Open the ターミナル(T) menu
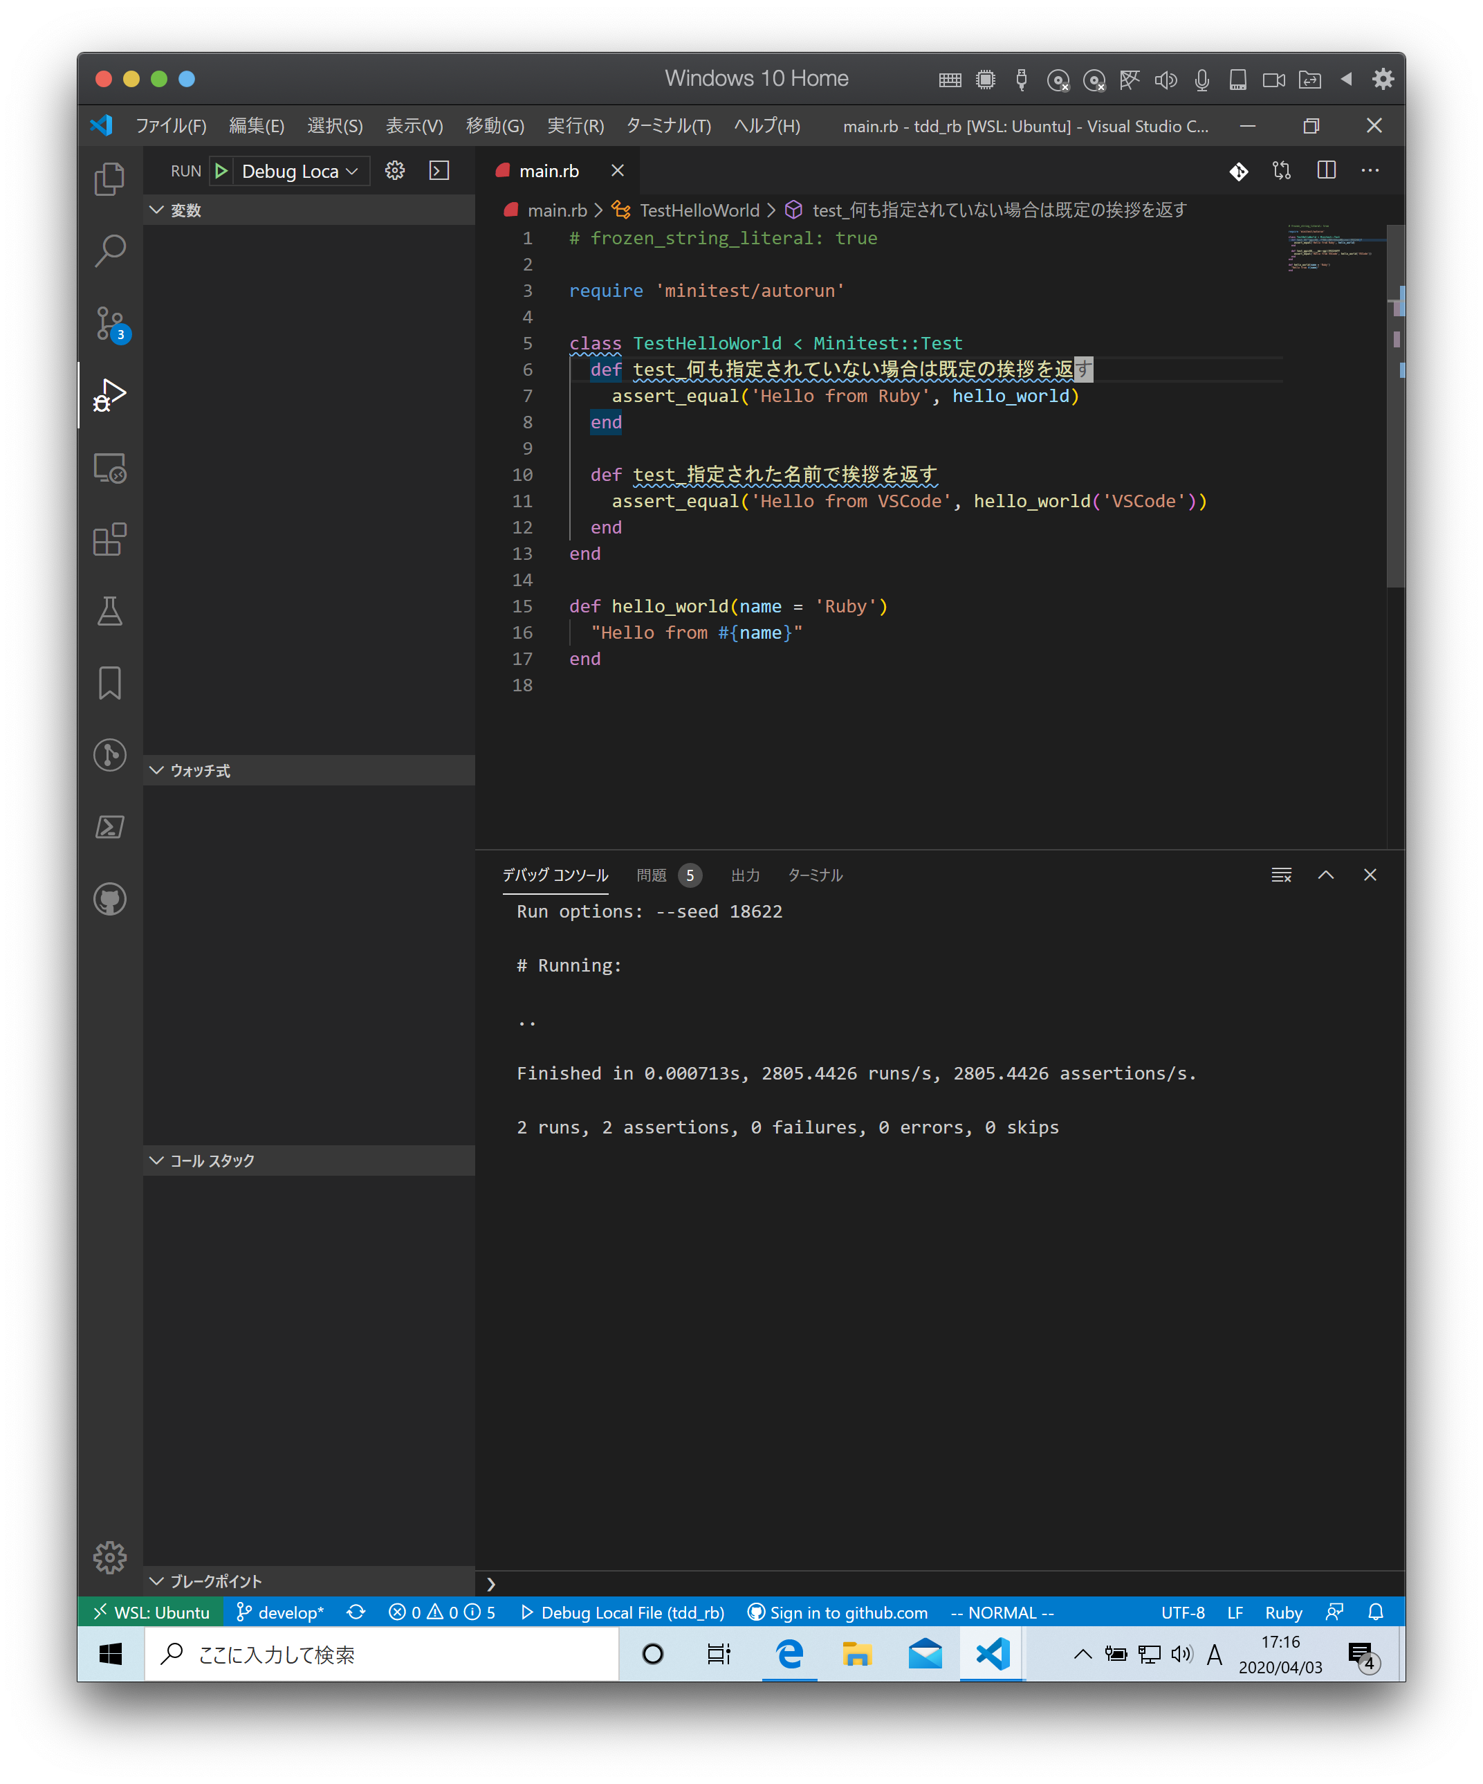 tap(668, 126)
